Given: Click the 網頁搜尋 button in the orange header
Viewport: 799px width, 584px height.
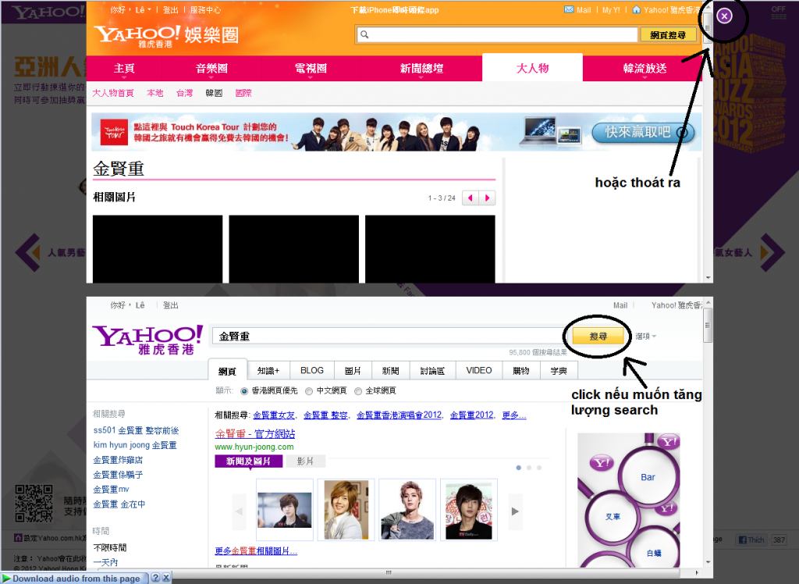Looking at the screenshot, I should click(x=668, y=34).
